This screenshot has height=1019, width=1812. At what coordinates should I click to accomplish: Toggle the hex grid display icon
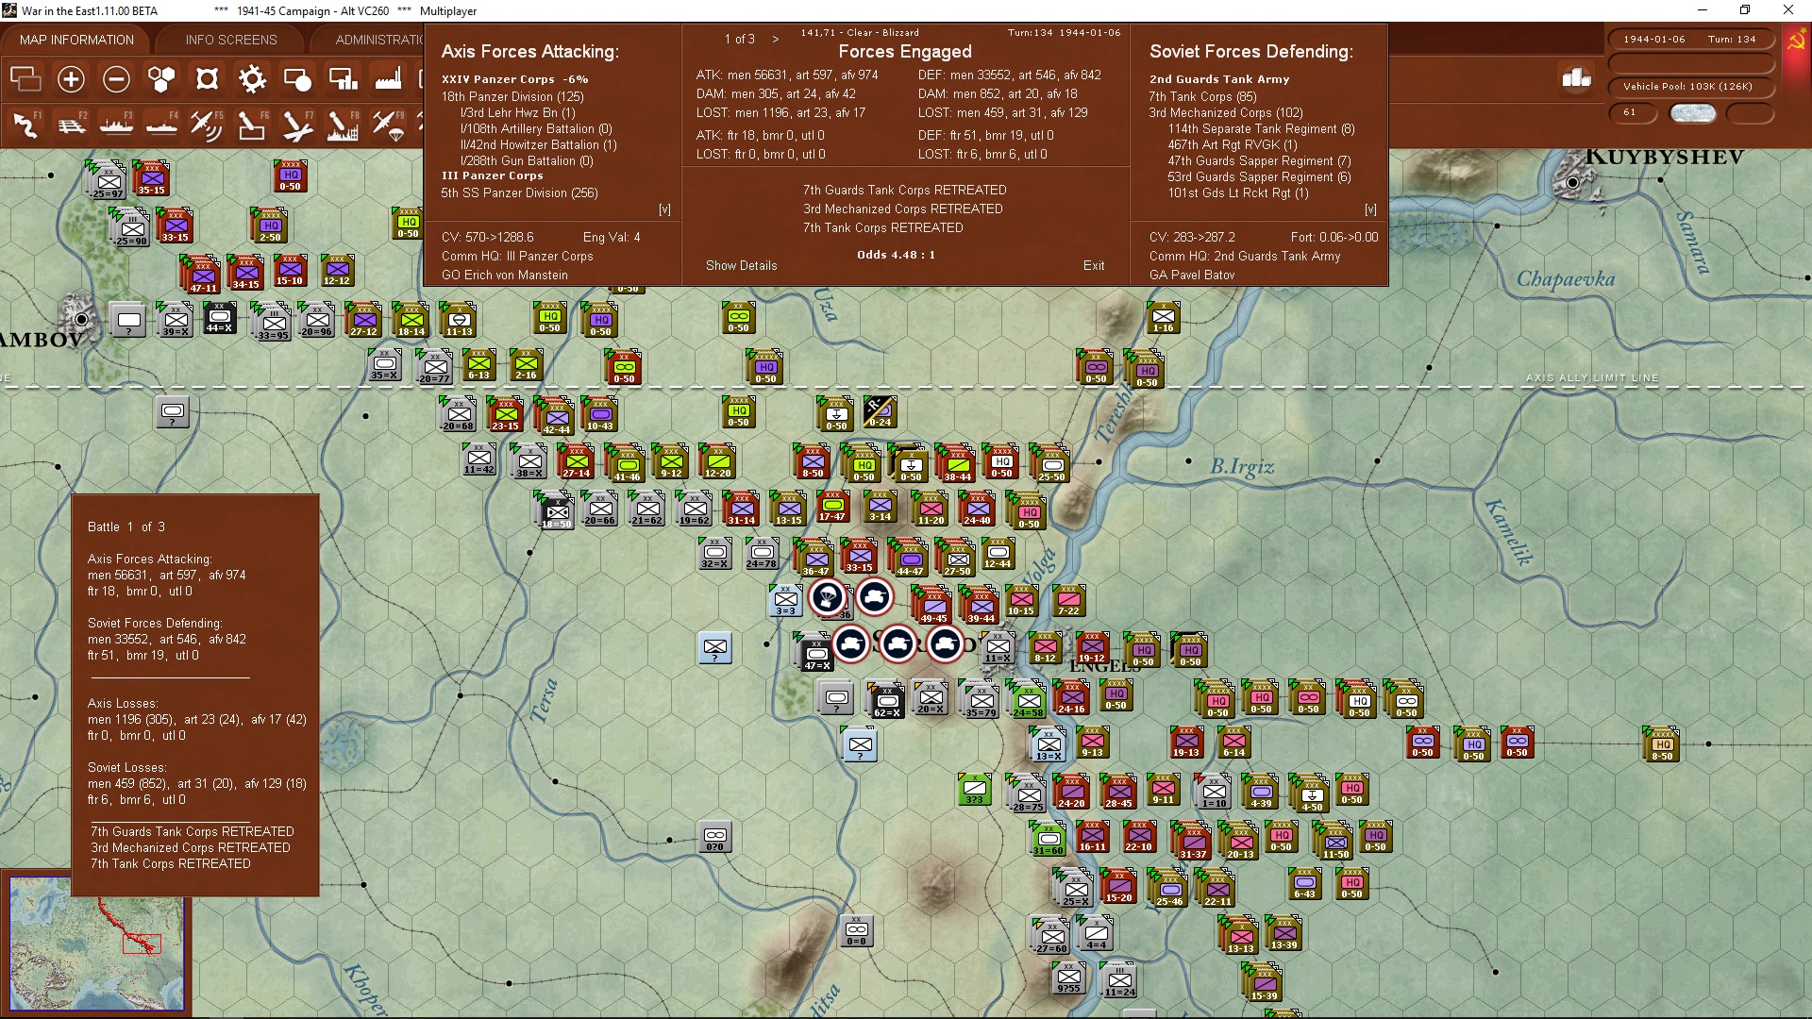161,79
